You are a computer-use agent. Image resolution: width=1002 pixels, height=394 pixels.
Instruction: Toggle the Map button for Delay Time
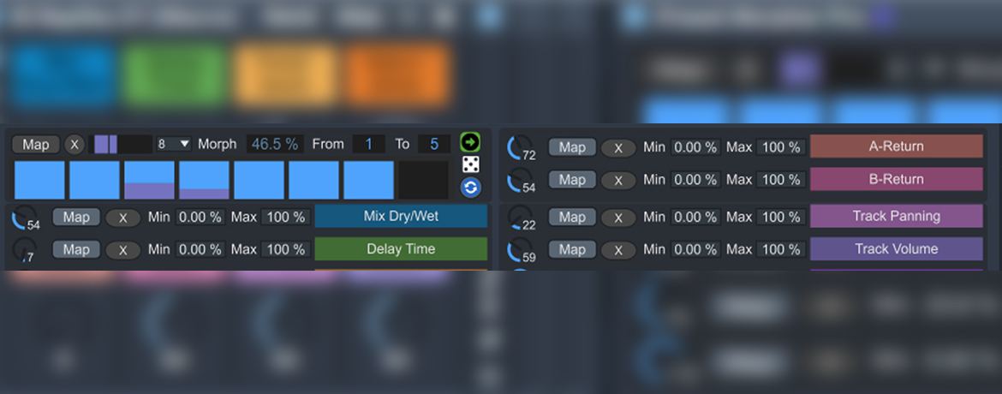tap(76, 249)
